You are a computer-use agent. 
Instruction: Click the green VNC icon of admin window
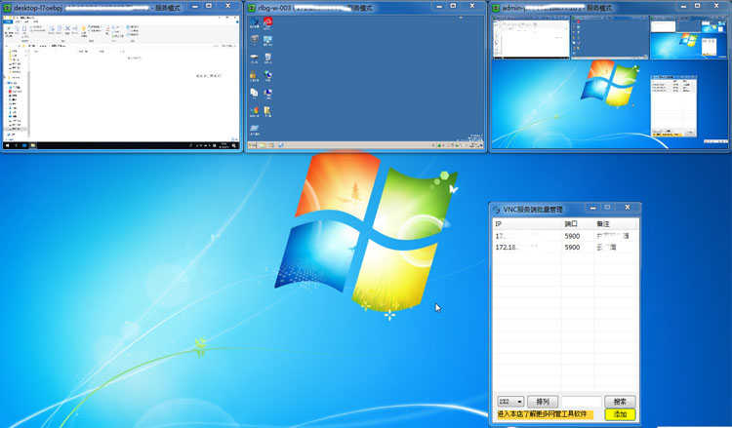pos(496,8)
